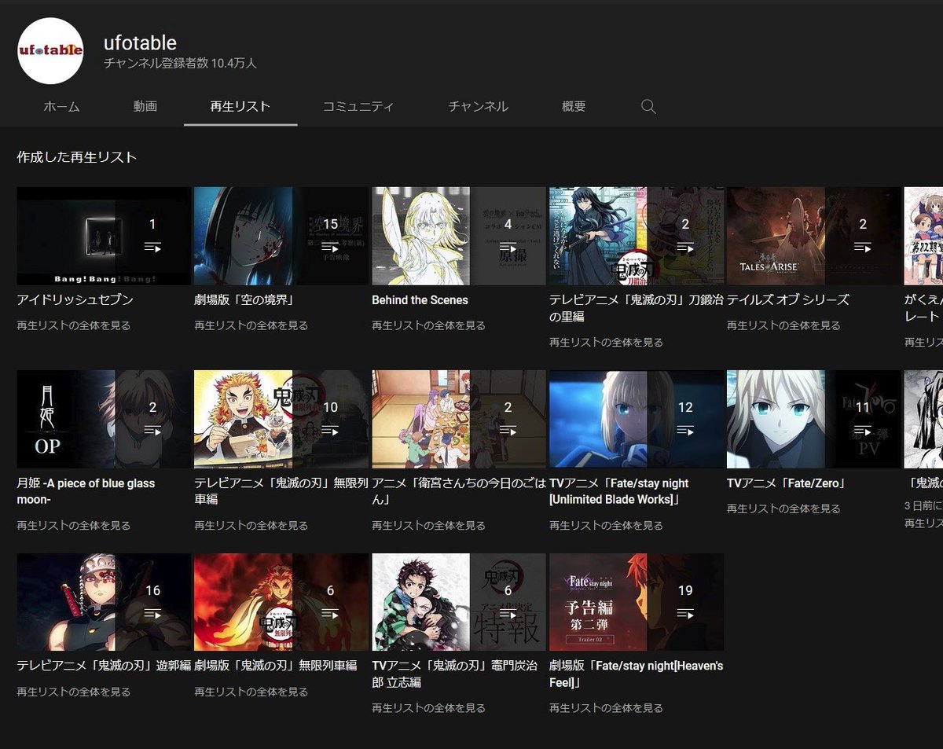Open TVアニメ「鬼滅の刃」竈門炭治郎 立志編 title
Viewport: 943px width, 749px height.
pyautogui.click(x=454, y=674)
